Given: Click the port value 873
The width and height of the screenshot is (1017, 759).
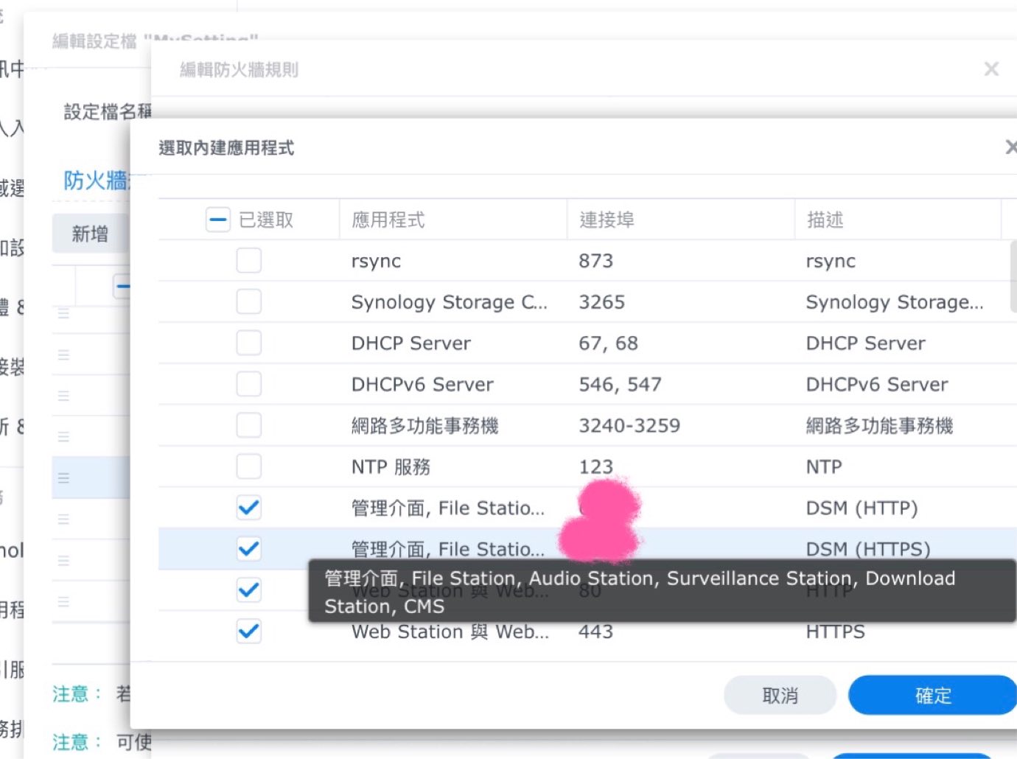Looking at the screenshot, I should tap(596, 261).
